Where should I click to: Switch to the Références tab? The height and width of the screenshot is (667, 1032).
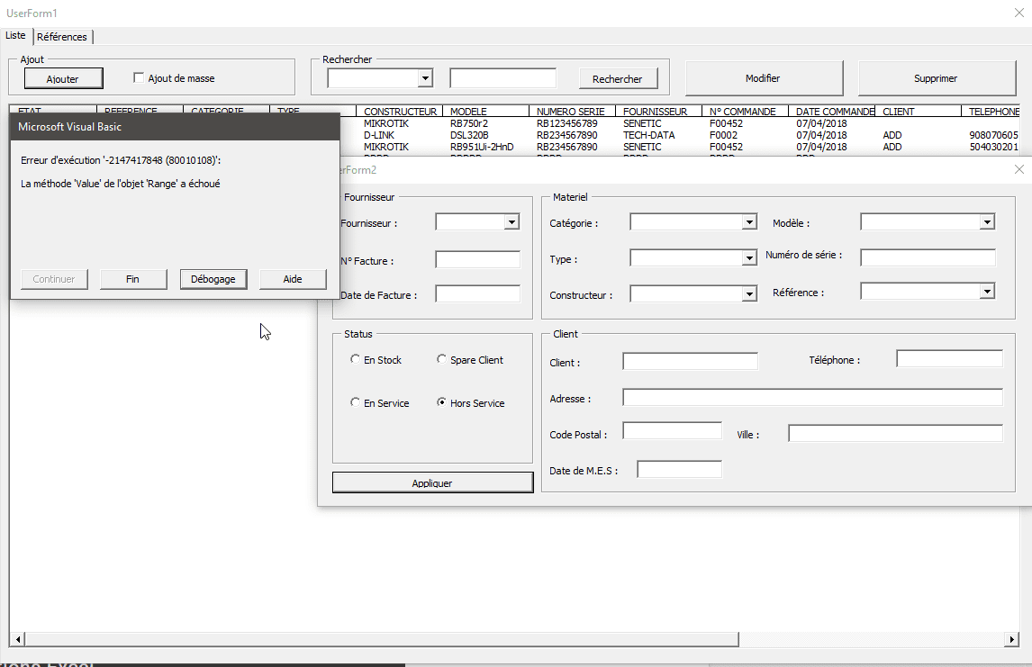coord(62,37)
